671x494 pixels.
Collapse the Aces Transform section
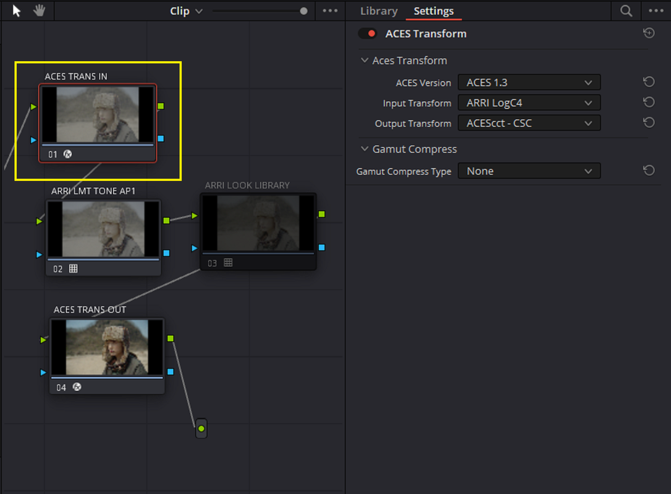(x=365, y=61)
